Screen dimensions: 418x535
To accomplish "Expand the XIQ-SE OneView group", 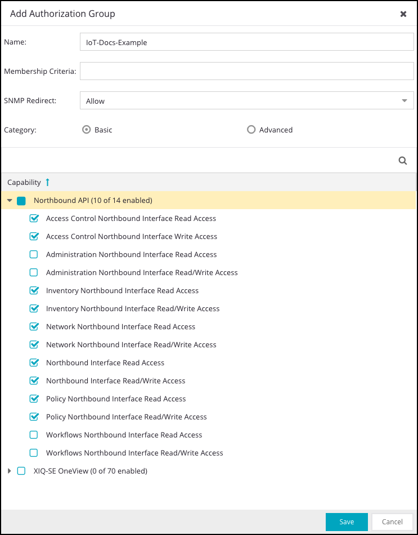I will (10, 471).
